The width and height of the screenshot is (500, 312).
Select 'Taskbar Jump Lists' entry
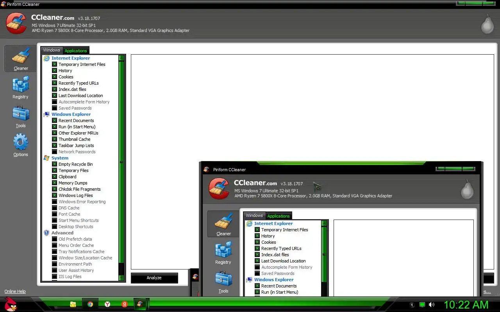point(76,145)
